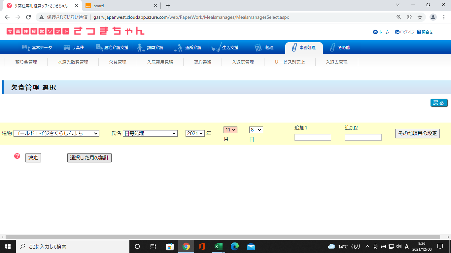Click the 追加1 text input field
Screen dimensions: 451x253
pos(313,137)
